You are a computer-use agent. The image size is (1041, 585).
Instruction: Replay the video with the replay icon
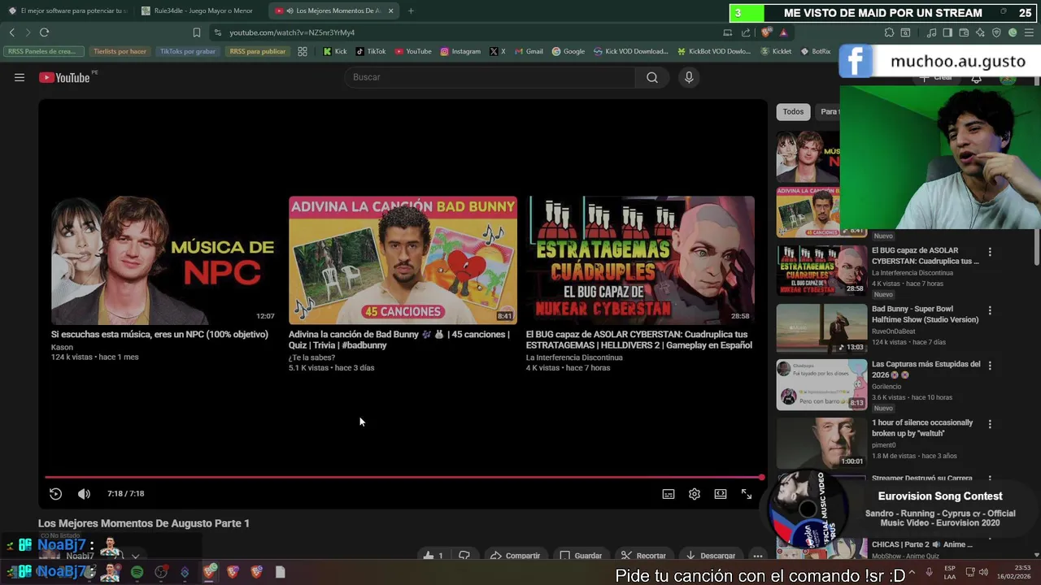click(x=55, y=494)
